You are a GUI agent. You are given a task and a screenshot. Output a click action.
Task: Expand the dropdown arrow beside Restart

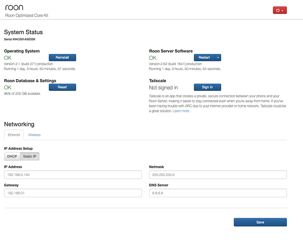point(218,57)
